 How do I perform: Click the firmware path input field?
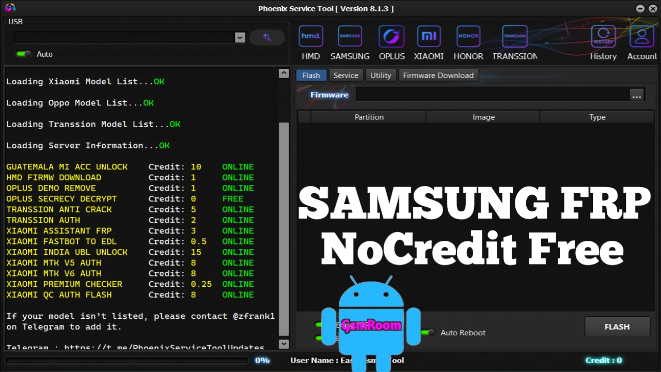click(492, 95)
